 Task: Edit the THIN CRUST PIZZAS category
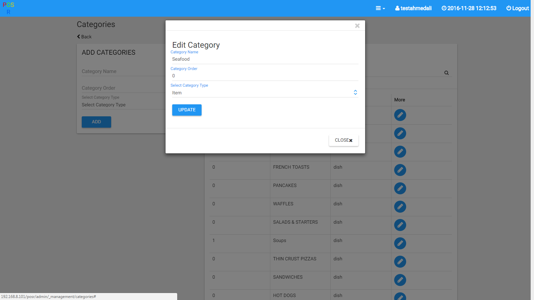(400, 262)
